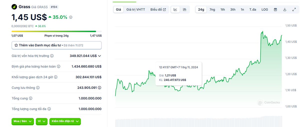300x127 pixels.
Task: Switch to candlestick chart view icon
Action: coord(185,9)
